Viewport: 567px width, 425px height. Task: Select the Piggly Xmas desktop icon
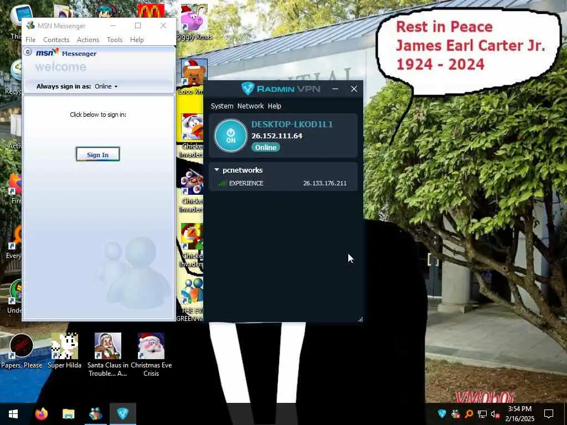pyautogui.click(x=194, y=22)
